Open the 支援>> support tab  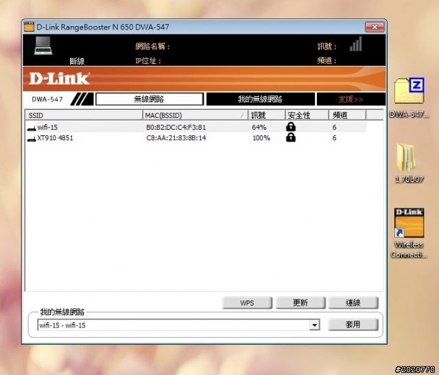coord(351,99)
